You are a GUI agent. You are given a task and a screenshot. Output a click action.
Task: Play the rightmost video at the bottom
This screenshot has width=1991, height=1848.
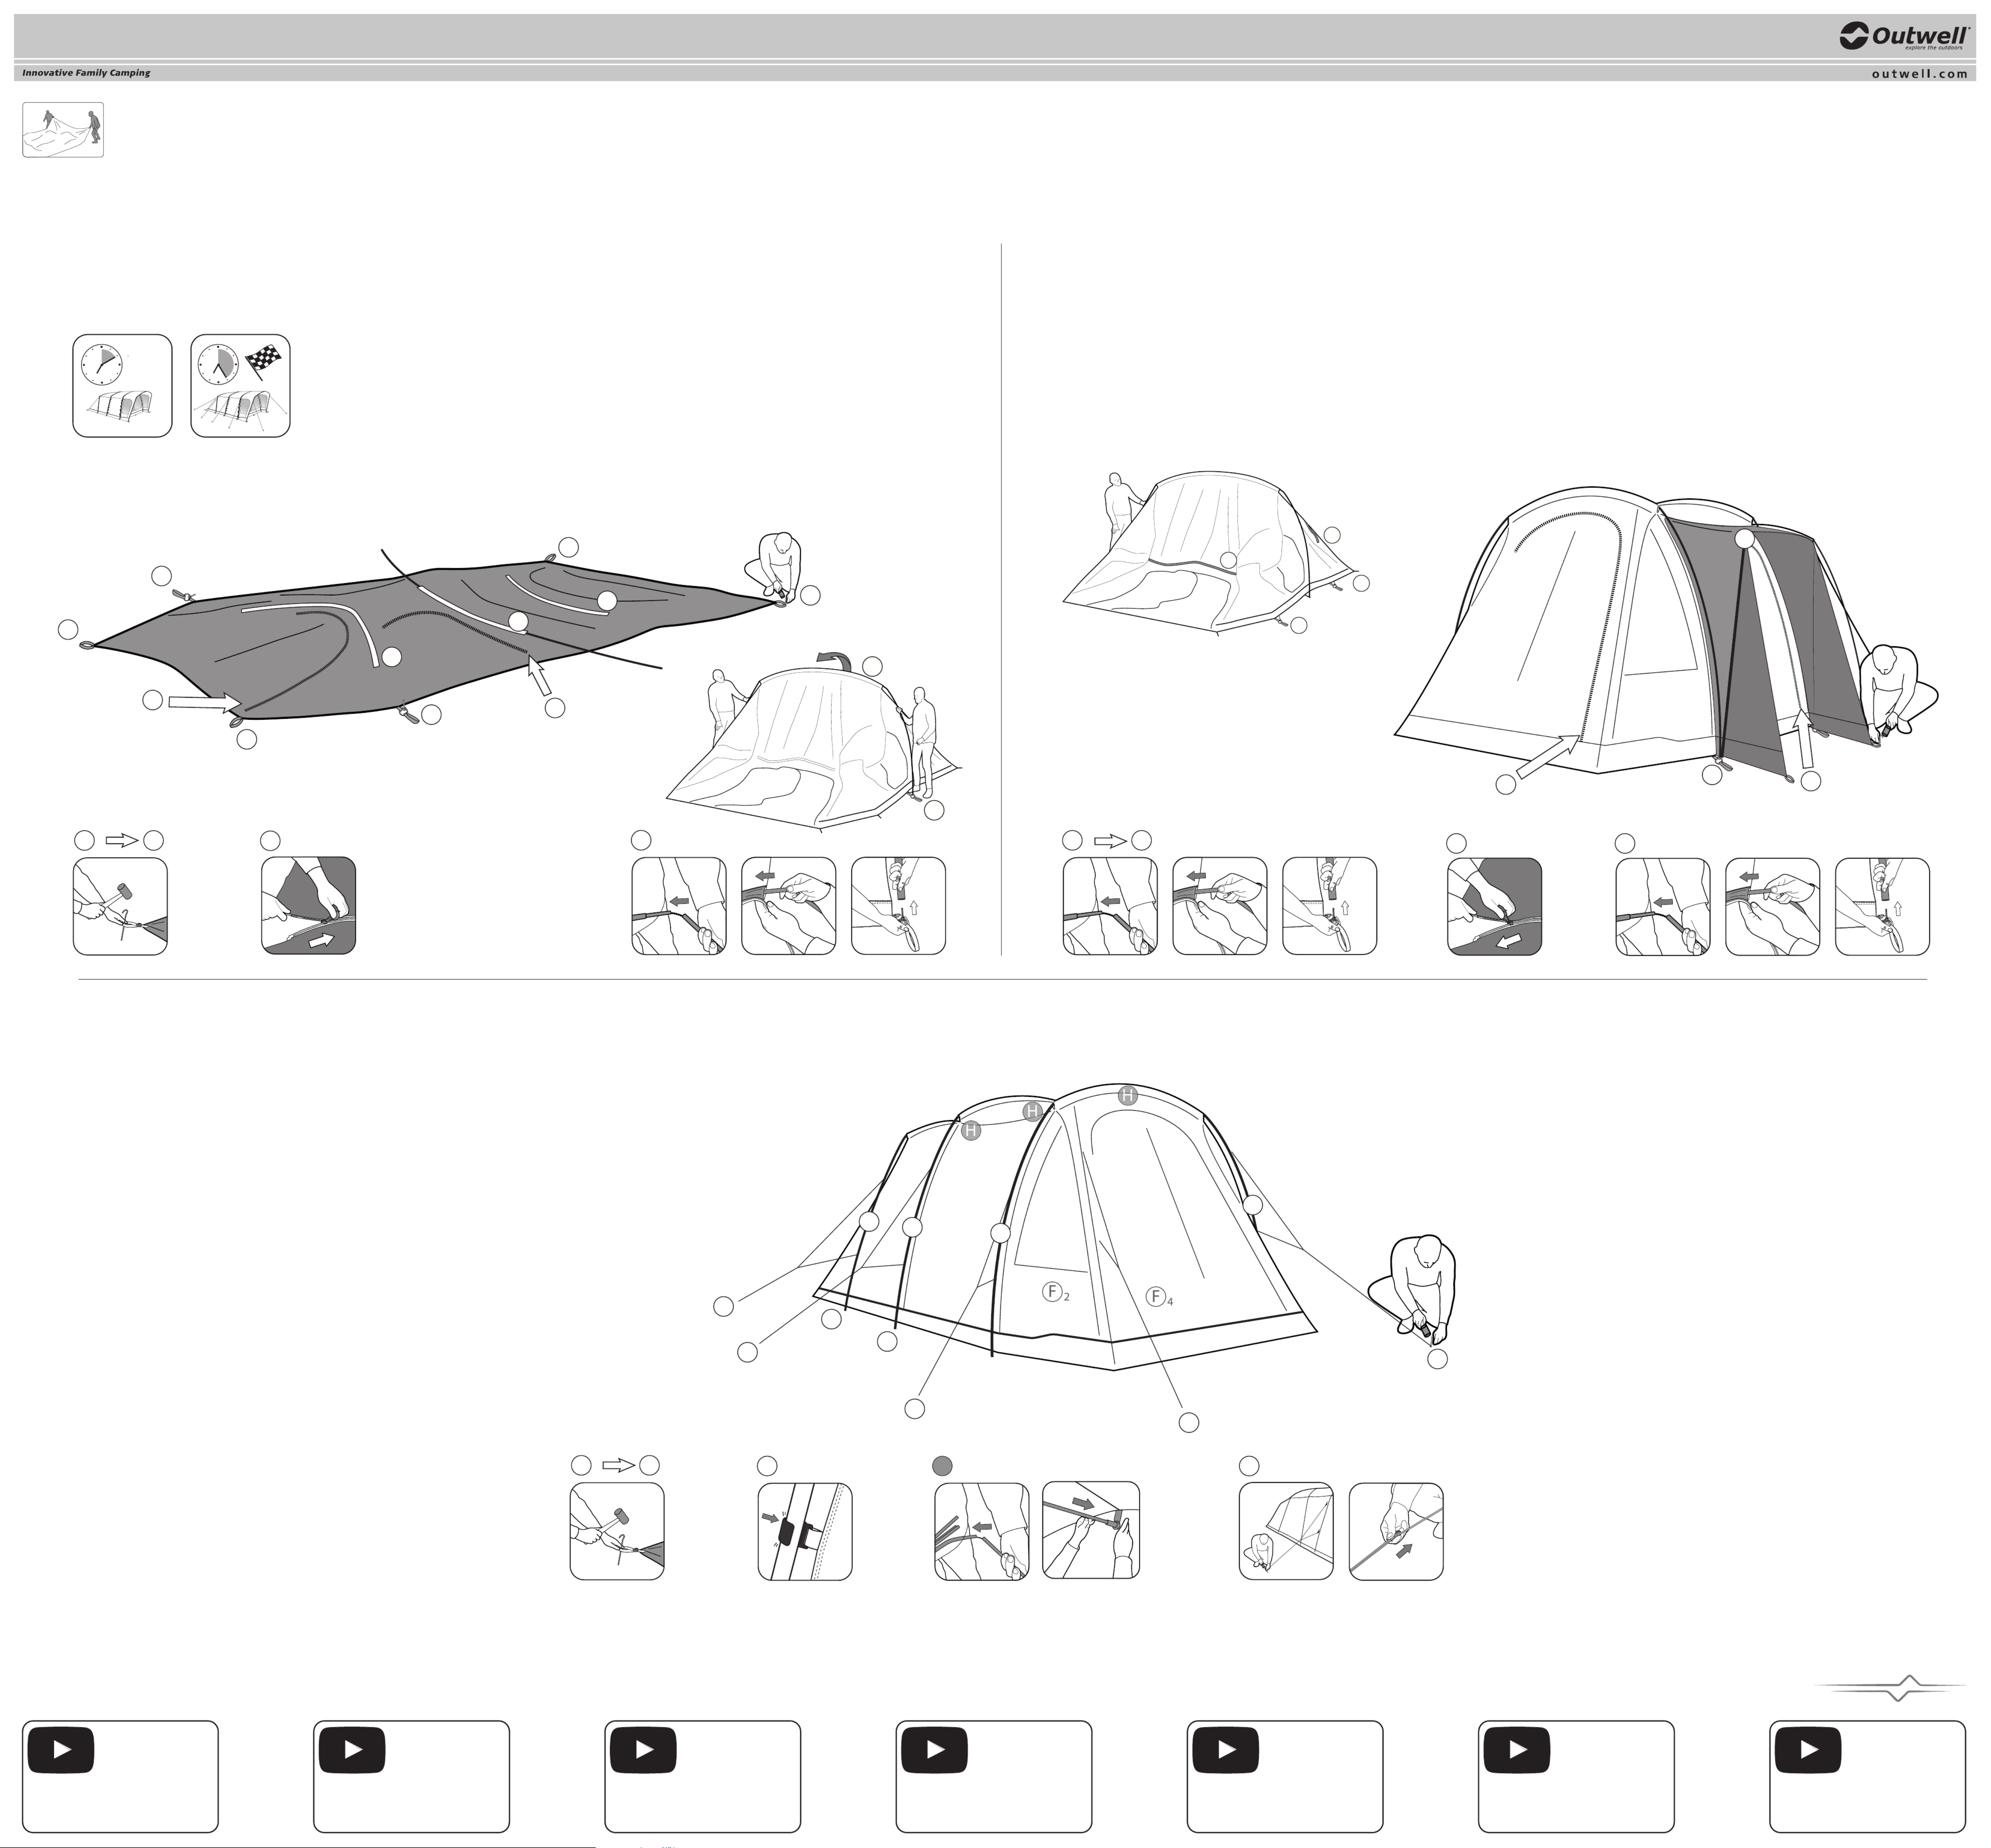point(1808,1750)
